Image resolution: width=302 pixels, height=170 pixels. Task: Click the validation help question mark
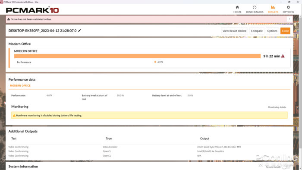289,19
